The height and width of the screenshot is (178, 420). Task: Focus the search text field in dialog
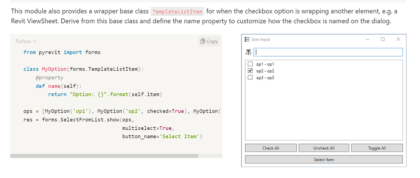point(328,52)
